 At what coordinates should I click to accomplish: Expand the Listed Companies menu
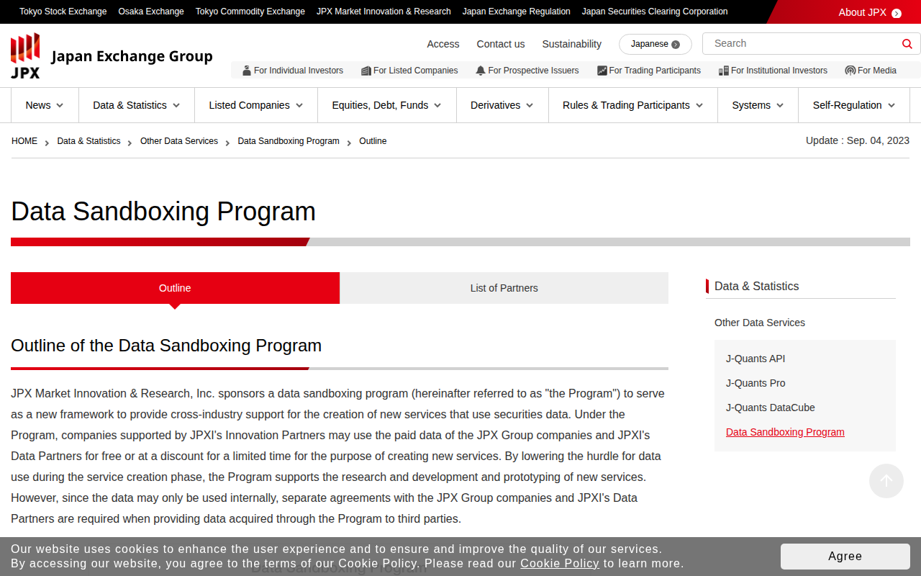[x=256, y=105]
